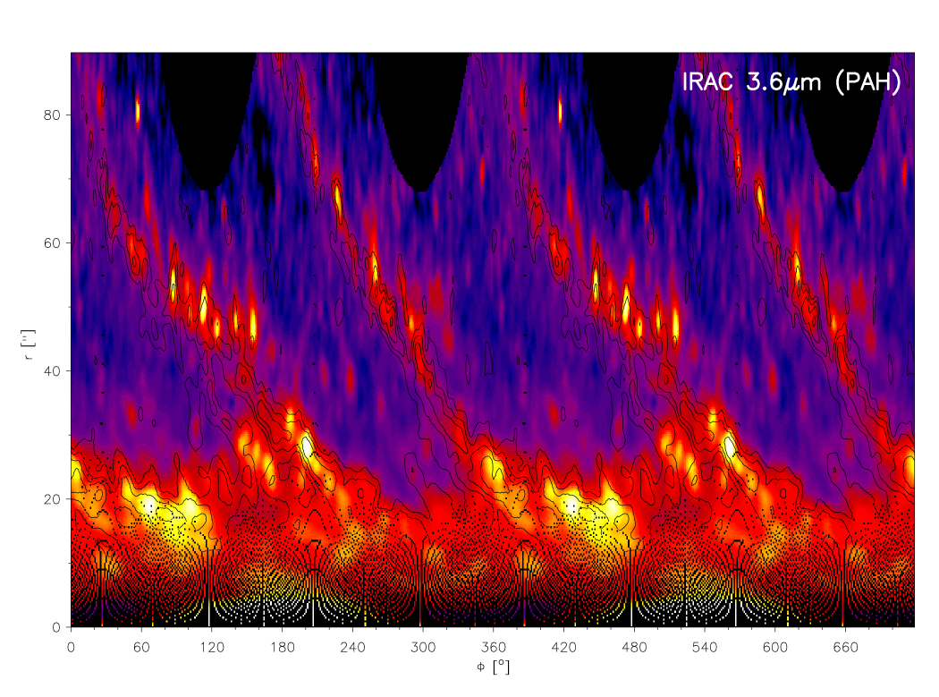Click the x-axis tick label '0'
Image resolution: width=939 pixels, height=697 pixels.
tap(72, 647)
